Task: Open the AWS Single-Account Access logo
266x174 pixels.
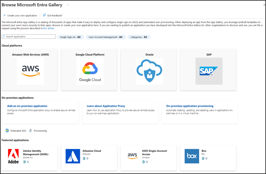Action: (132, 156)
